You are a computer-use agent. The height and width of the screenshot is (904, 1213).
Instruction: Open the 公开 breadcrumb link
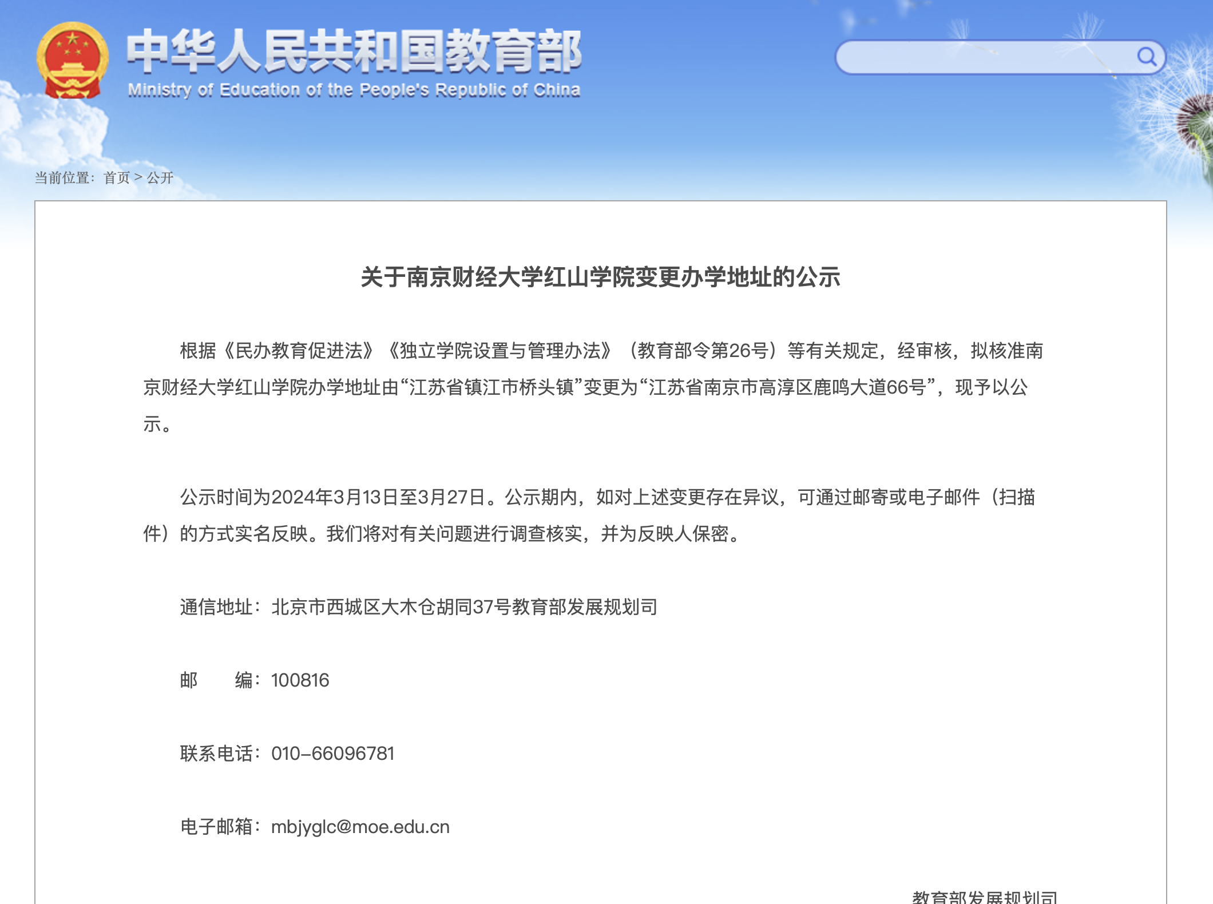[160, 178]
